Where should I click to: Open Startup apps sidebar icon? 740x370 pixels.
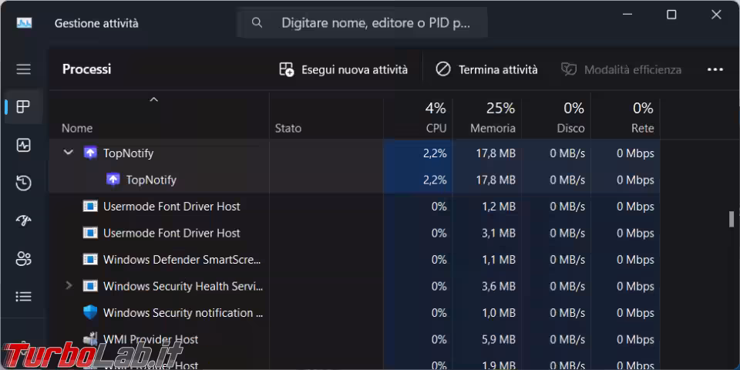coord(23,220)
